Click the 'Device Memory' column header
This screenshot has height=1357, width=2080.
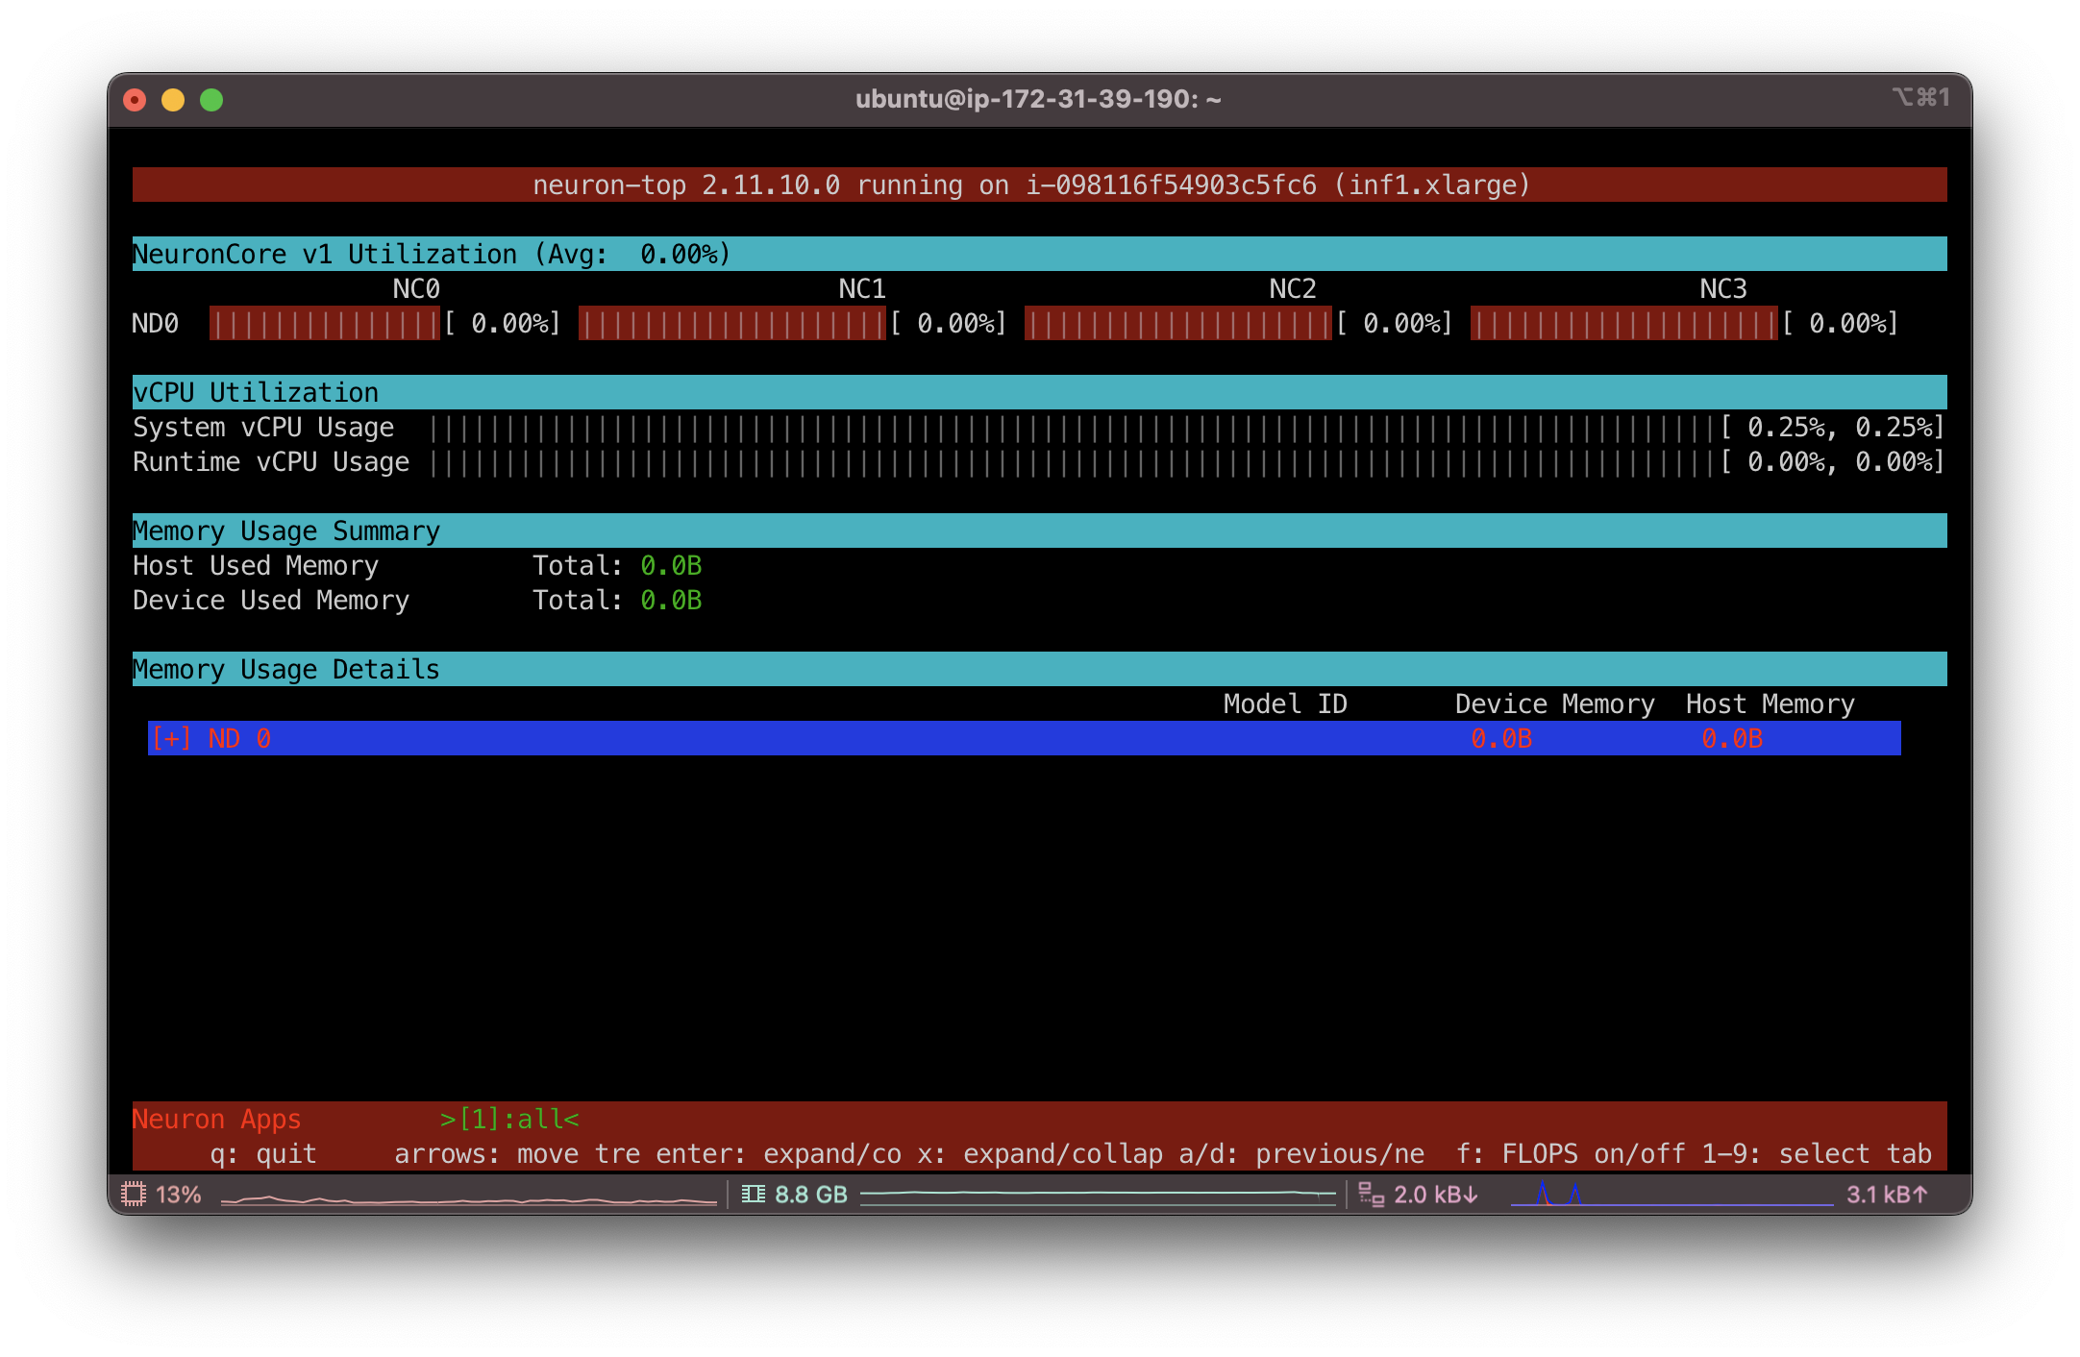tap(1554, 704)
